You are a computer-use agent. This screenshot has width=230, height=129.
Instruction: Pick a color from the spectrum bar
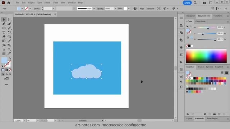[x=206, y=56]
